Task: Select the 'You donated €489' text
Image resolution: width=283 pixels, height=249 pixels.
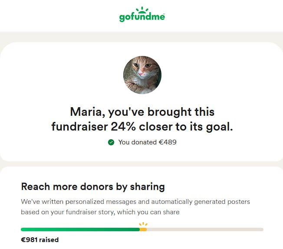Action: [x=147, y=142]
